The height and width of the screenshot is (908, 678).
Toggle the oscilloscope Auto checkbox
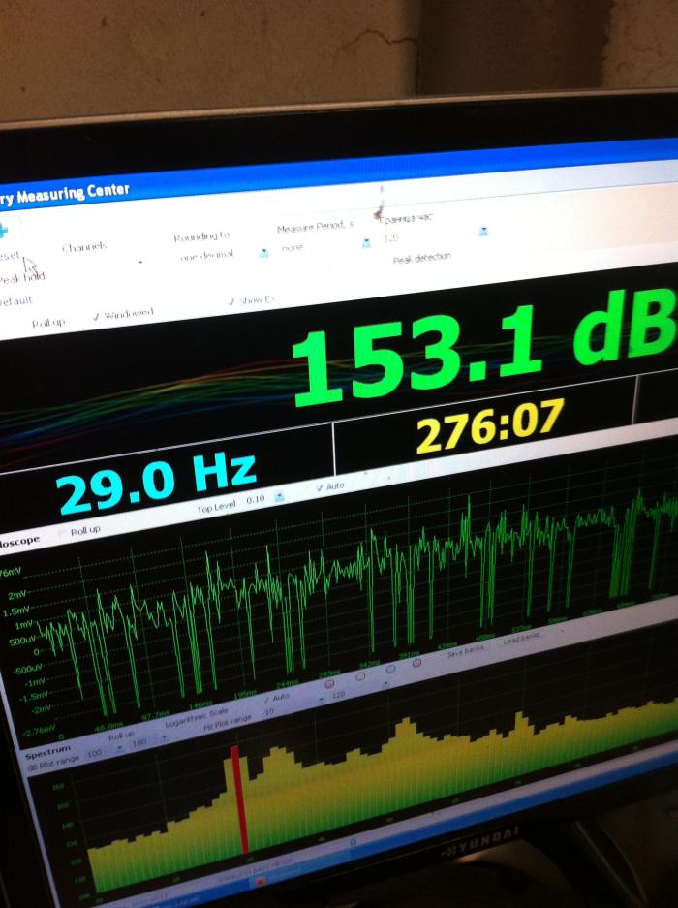click(x=320, y=488)
